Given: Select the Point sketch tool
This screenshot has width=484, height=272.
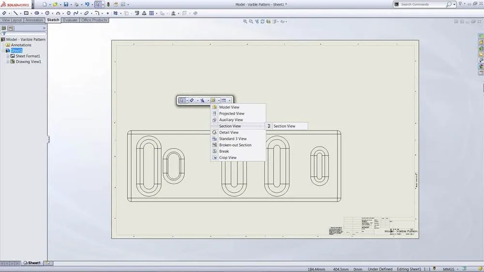Looking at the screenshot, I should (x=107, y=13).
